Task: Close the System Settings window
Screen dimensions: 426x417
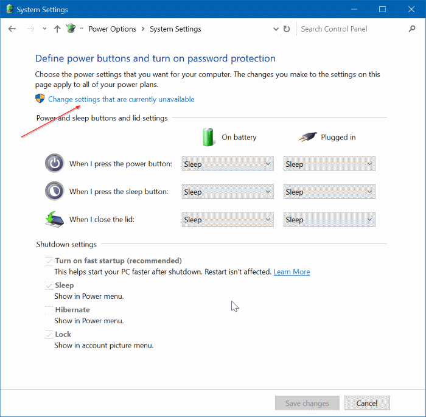Action: click(411, 9)
